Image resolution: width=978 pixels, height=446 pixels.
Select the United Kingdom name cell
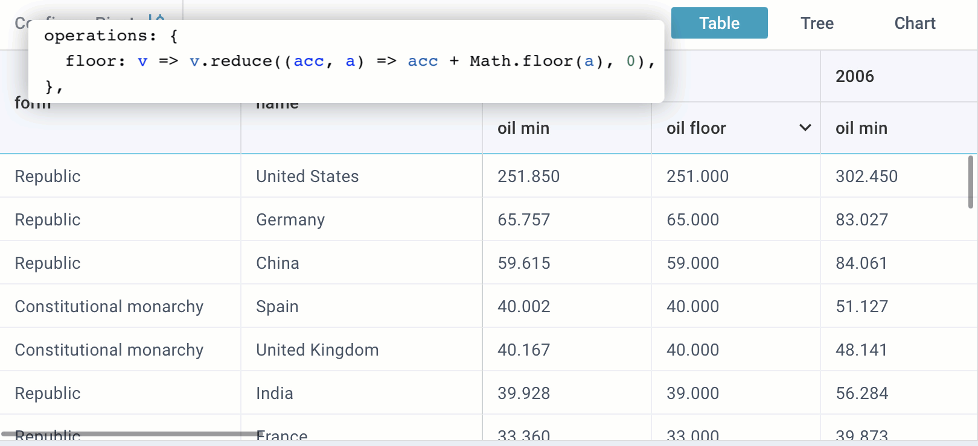(317, 350)
